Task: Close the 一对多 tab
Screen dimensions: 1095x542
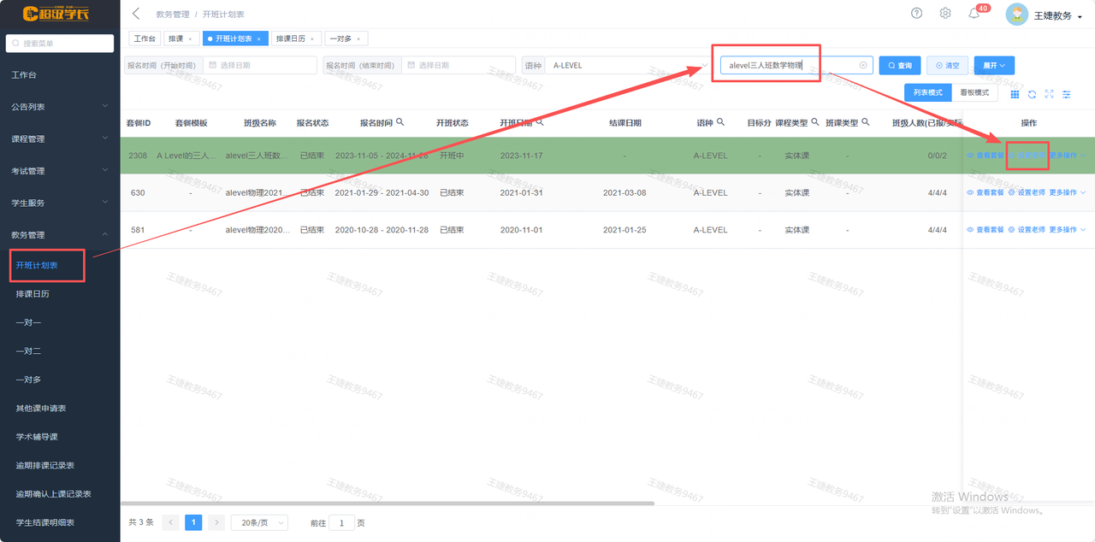Action: click(358, 38)
